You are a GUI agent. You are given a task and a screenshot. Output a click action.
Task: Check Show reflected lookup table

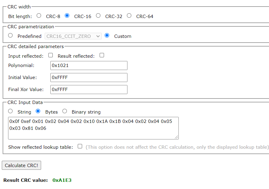click(80, 146)
